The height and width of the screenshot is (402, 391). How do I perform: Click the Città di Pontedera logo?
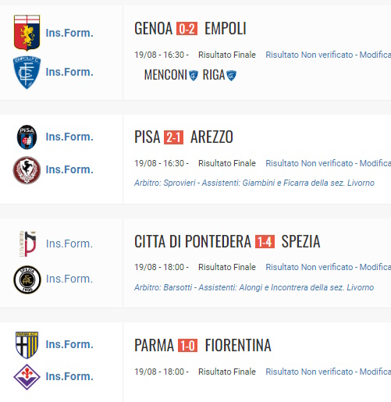[x=27, y=244]
